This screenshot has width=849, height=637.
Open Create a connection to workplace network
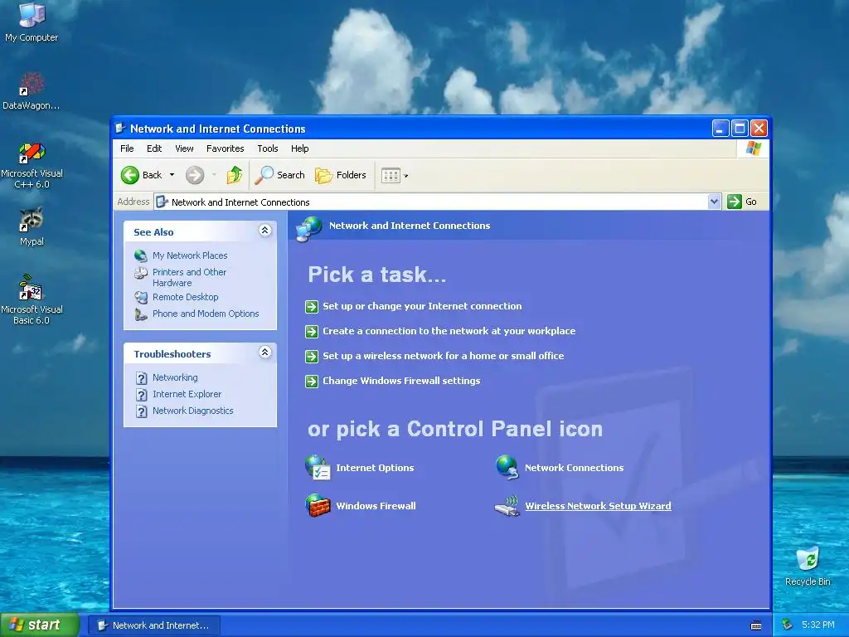tap(449, 331)
